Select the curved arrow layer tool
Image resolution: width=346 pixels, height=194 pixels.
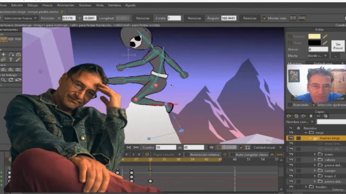11,54
